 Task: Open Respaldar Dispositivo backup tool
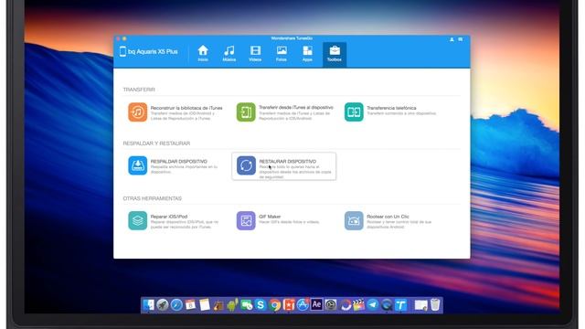point(173,166)
